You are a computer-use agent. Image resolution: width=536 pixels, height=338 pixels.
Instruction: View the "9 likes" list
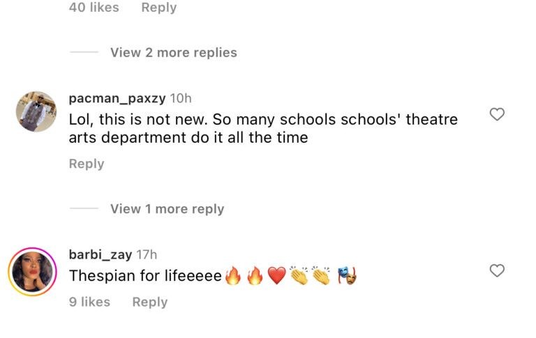coord(89,302)
